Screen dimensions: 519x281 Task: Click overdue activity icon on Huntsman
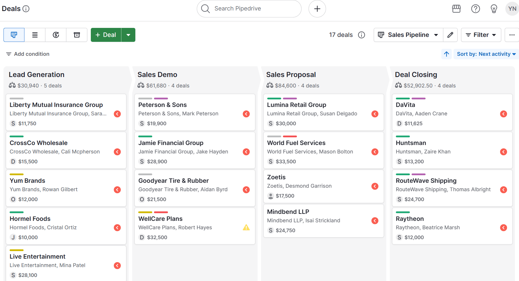click(504, 152)
